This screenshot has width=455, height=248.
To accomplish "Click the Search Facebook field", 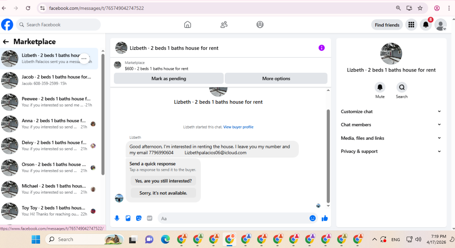I will click(x=58, y=25).
